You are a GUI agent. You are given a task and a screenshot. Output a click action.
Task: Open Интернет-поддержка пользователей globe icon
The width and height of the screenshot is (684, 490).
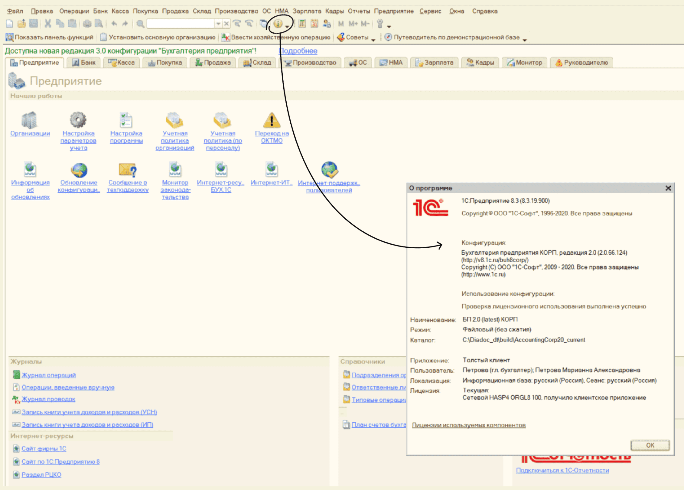329,170
